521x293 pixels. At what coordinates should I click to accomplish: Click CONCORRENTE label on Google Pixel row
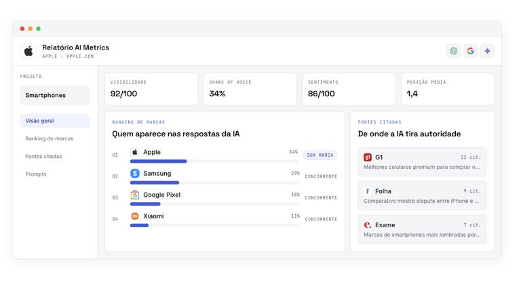pos(321,197)
